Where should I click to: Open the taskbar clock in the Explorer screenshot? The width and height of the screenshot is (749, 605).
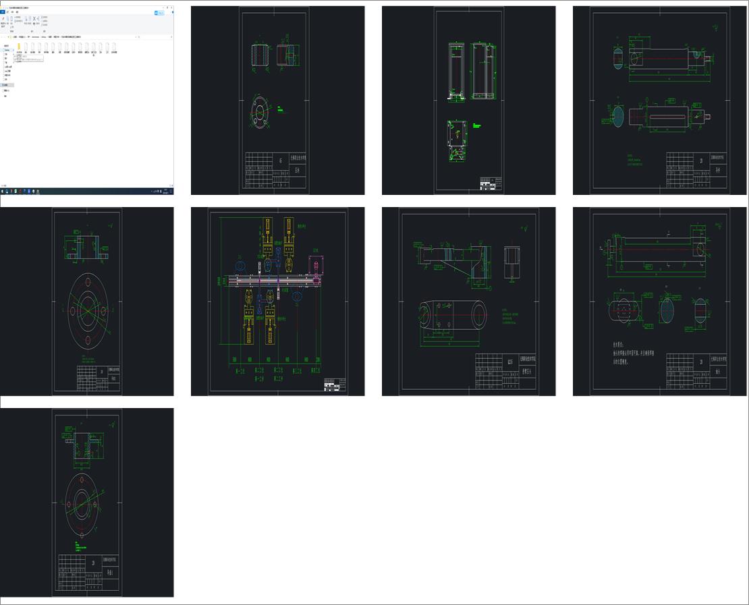point(166,192)
